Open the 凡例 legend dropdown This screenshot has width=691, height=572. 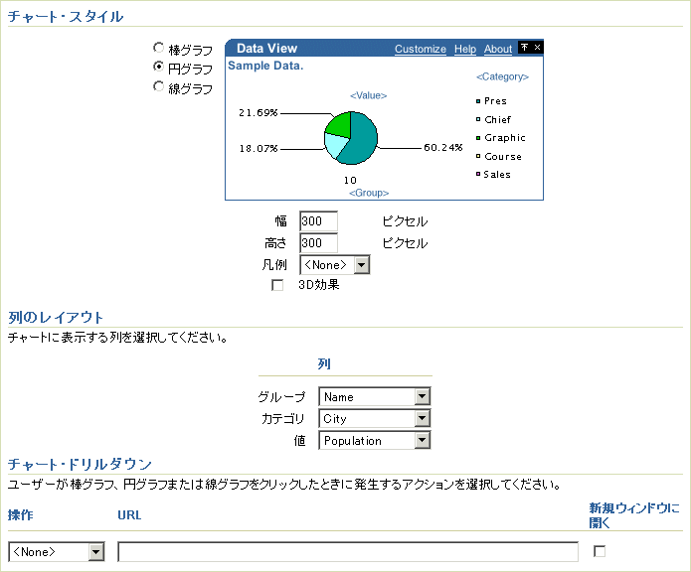tap(335, 265)
